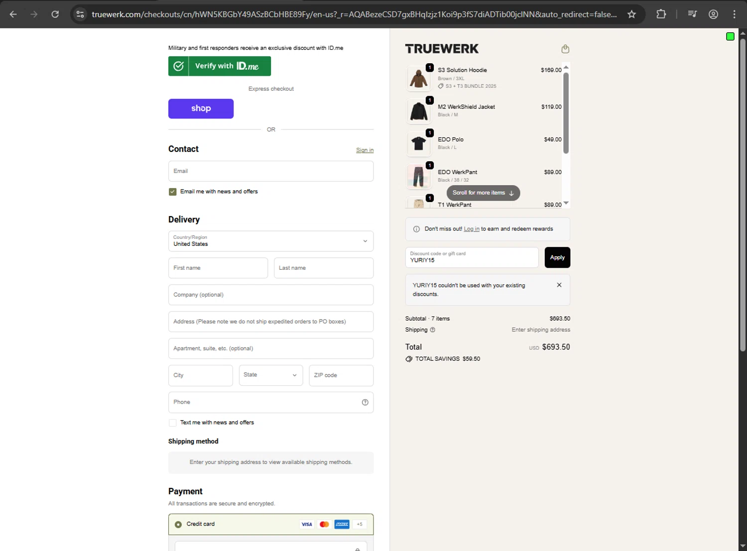
Task: Click the Sign in link
Action: coord(365,150)
